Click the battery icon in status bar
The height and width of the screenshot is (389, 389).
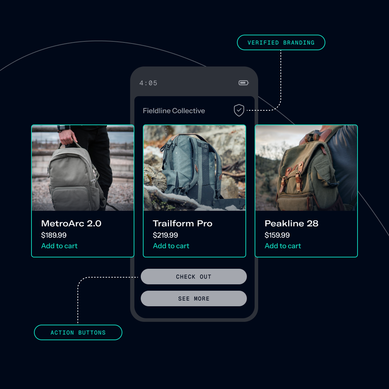tap(243, 83)
